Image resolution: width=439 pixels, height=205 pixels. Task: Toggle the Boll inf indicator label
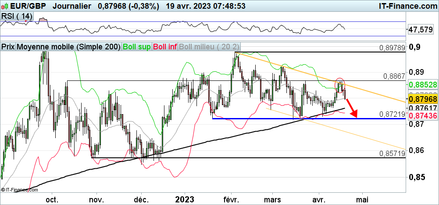[x=165, y=46]
